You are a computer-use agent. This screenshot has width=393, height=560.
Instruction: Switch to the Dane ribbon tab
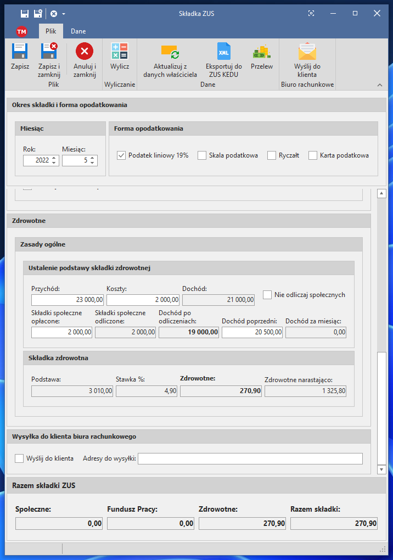78,31
